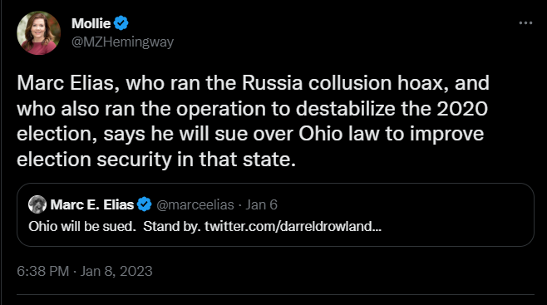
Task: Open the three-dot more options menu
Action: click(x=525, y=23)
